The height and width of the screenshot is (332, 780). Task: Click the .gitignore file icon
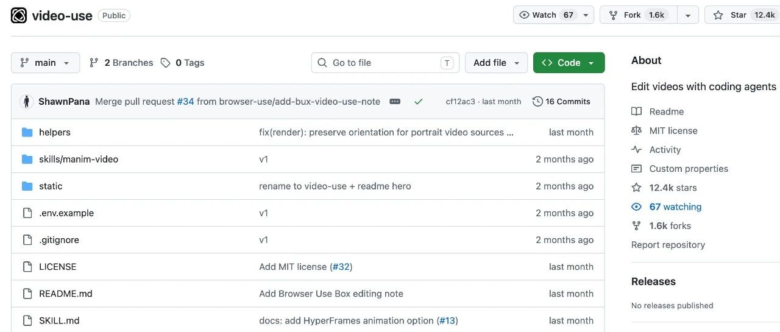pyautogui.click(x=27, y=240)
